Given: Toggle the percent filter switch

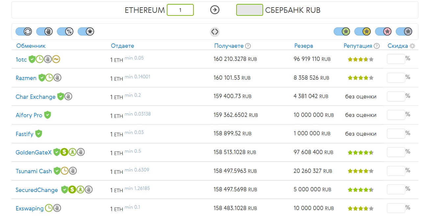Looking at the screenshot, I should tap(65, 32).
